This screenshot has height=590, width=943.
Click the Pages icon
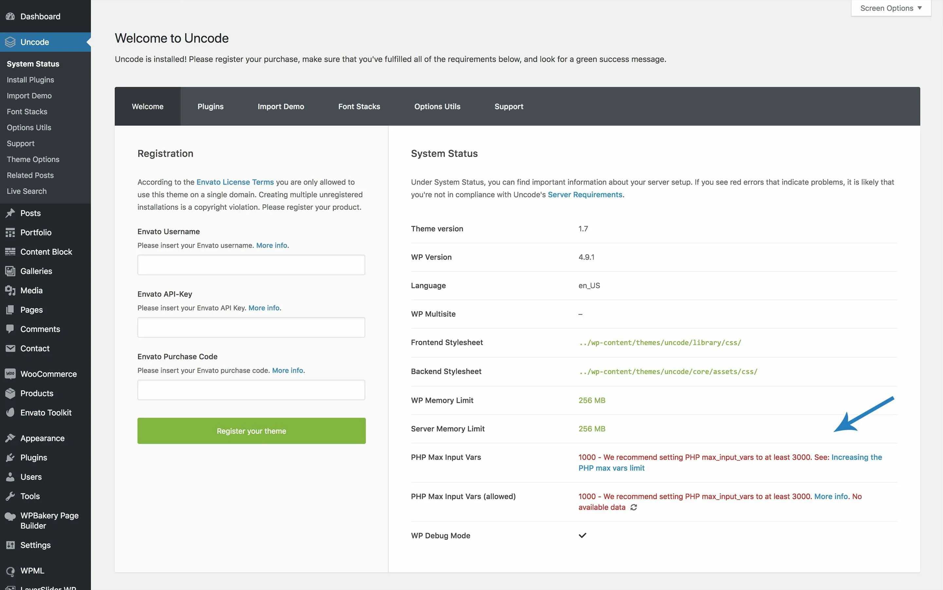point(10,310)
